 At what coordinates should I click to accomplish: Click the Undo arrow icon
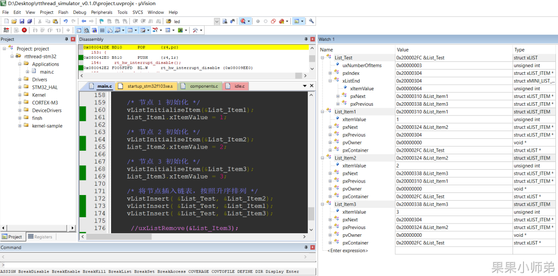click(66, 21)
